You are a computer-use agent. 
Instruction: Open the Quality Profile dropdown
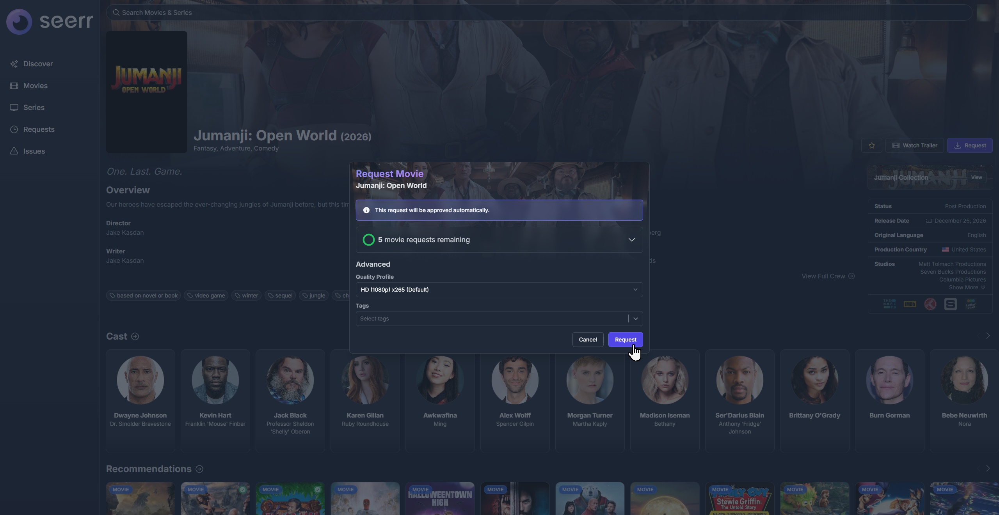pyautogui.click(x=499, y=290)
